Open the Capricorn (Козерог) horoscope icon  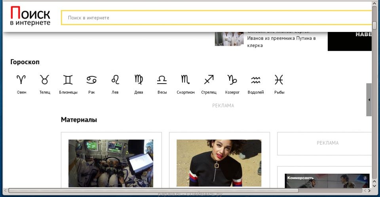click(x=232, y=80)
